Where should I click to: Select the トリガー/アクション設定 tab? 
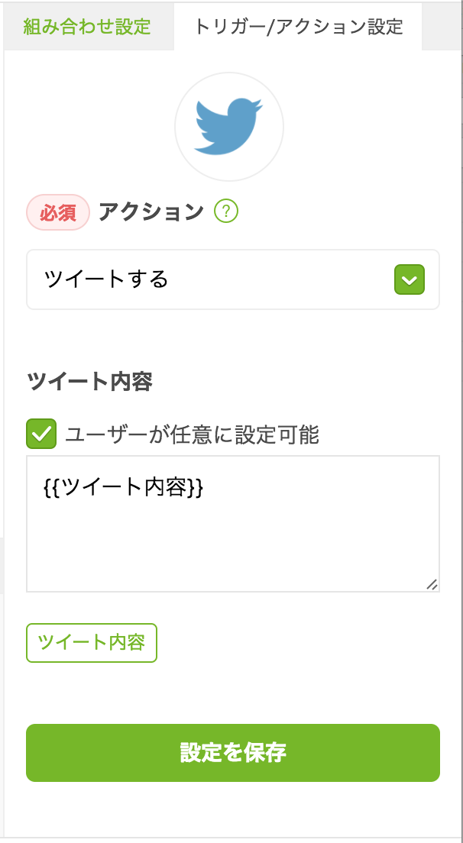tap(296, 26)
